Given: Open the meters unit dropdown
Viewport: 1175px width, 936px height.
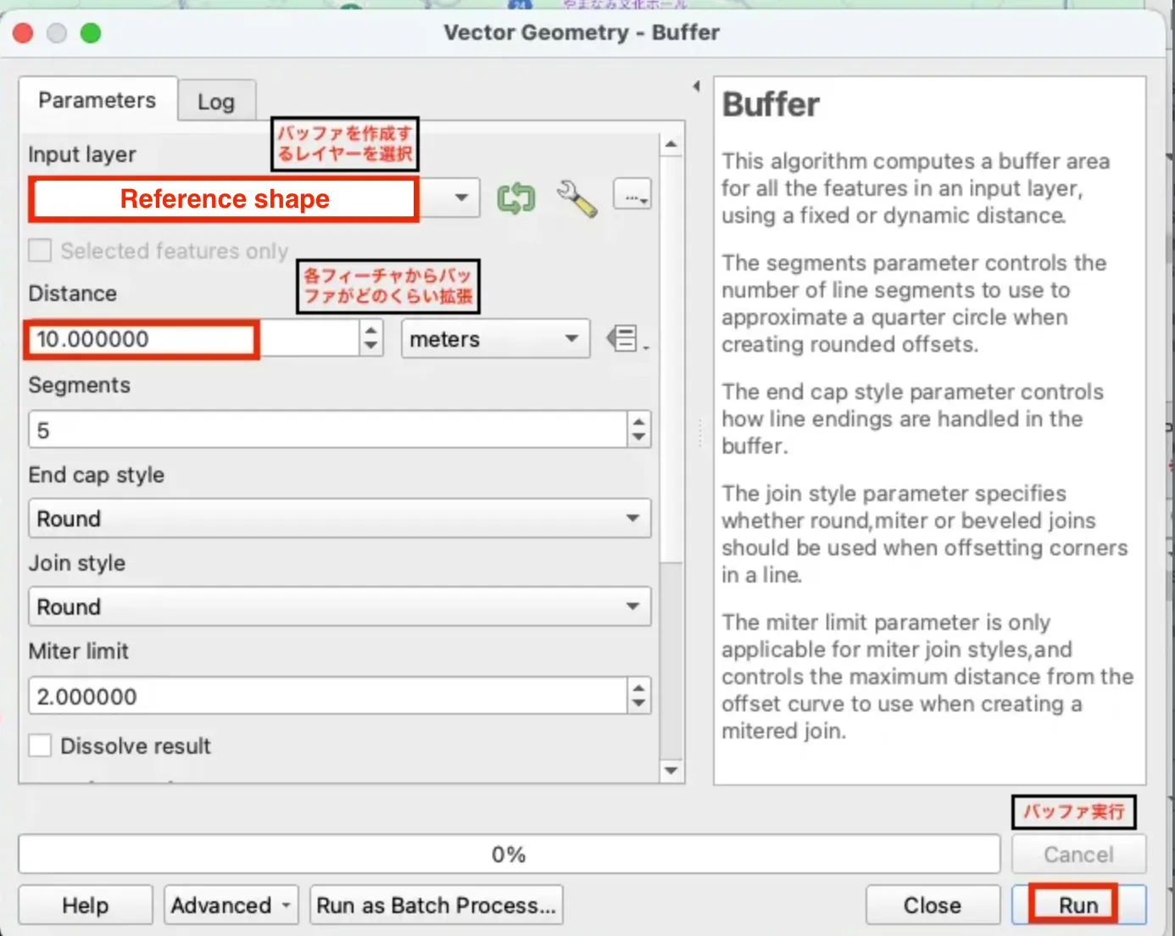Looking at the screenshot, I should pyautogui.click(x=495, y=339).
